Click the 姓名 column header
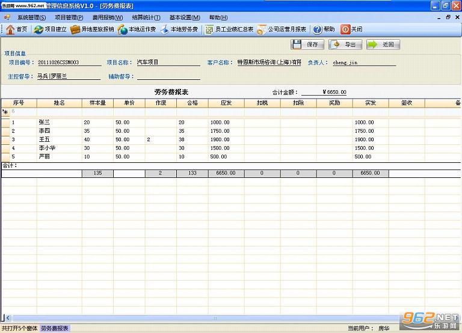462x333 pixels. point(59,103)
